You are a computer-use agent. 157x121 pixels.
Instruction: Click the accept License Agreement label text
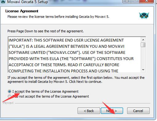click(x=46, y=91)
